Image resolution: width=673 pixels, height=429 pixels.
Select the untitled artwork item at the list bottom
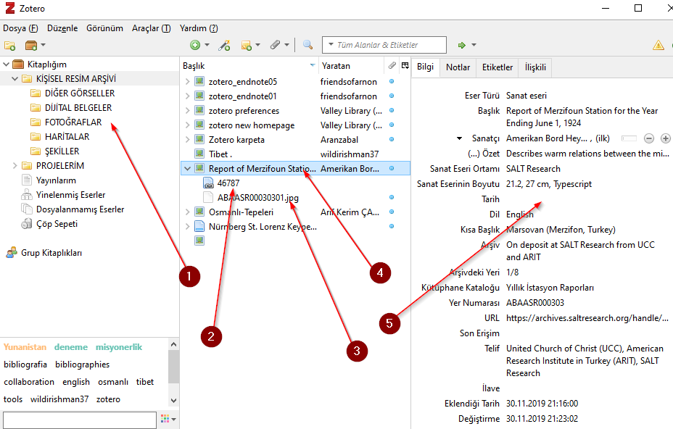[x=199, y=241]
